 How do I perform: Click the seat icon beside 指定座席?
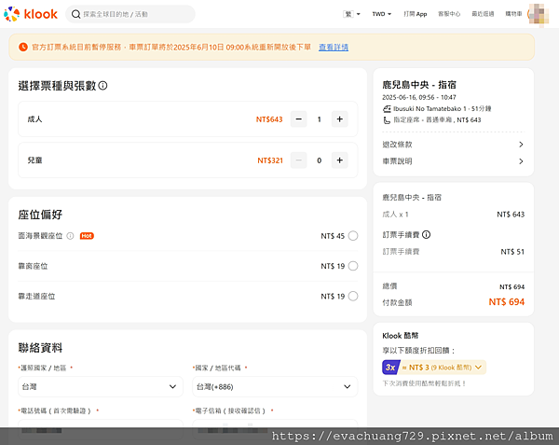click(x=387, y=120)
